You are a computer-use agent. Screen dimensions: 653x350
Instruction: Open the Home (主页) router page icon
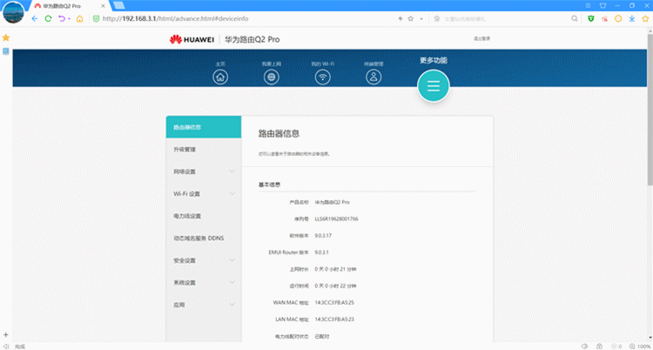click(220, 77)
